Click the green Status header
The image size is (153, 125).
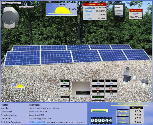[65, 81]
